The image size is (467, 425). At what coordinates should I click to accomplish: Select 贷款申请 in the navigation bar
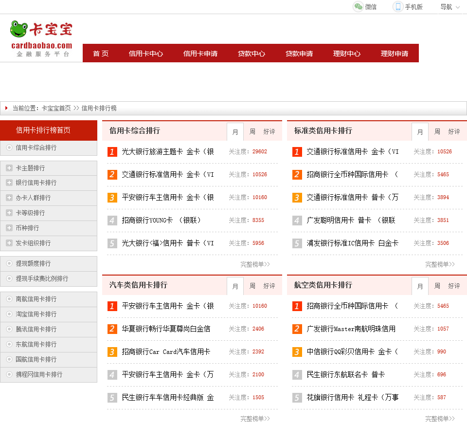click(x=299, y=54)
